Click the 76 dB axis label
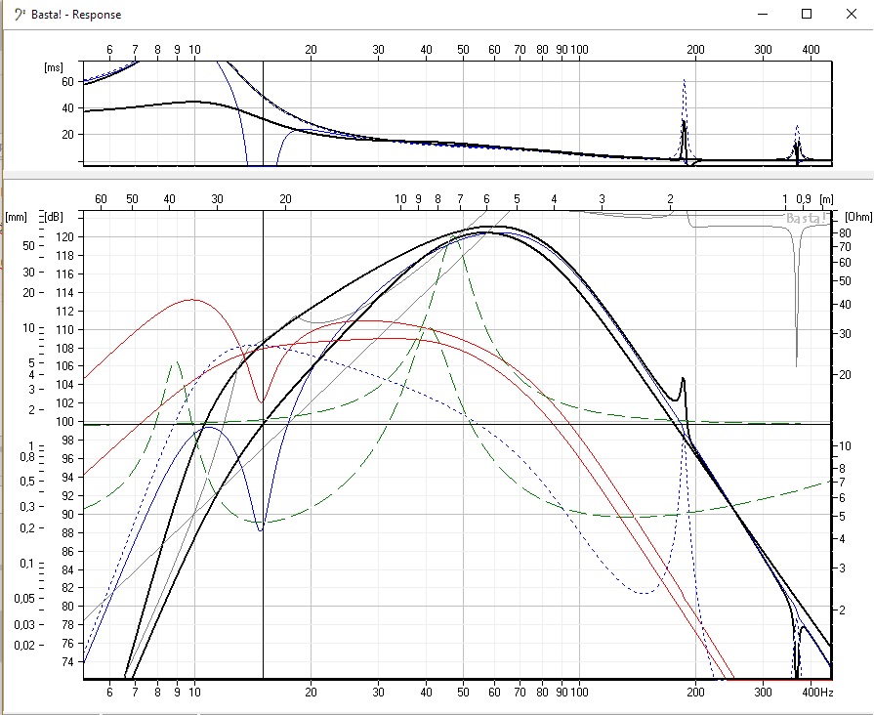 point(68,643)
